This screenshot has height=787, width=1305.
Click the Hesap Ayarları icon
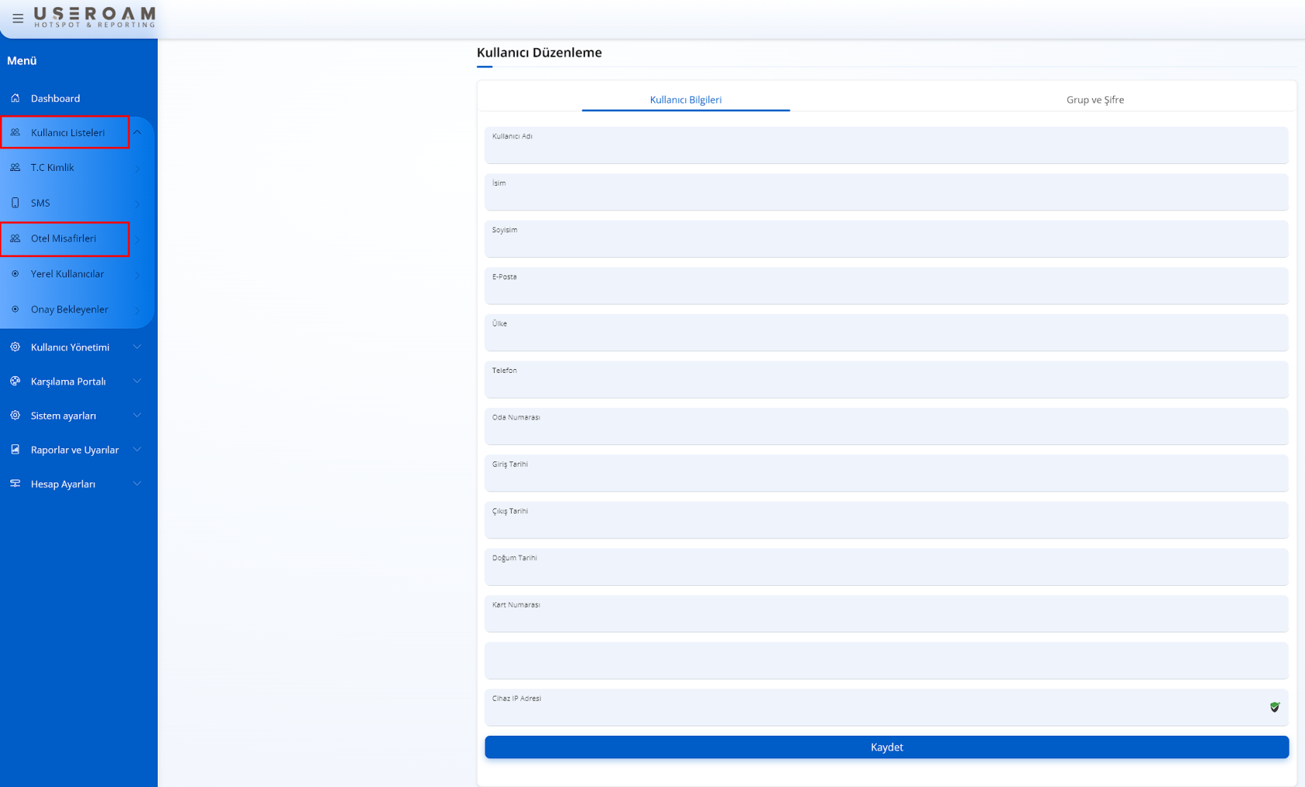pyautogui.click(x=15, y=484)
